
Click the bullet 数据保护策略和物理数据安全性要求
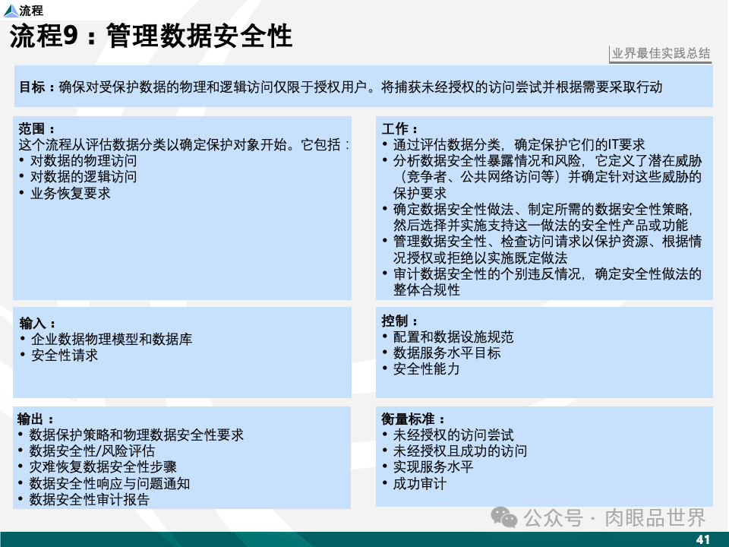pyautogui.click(x=136, y=435)
